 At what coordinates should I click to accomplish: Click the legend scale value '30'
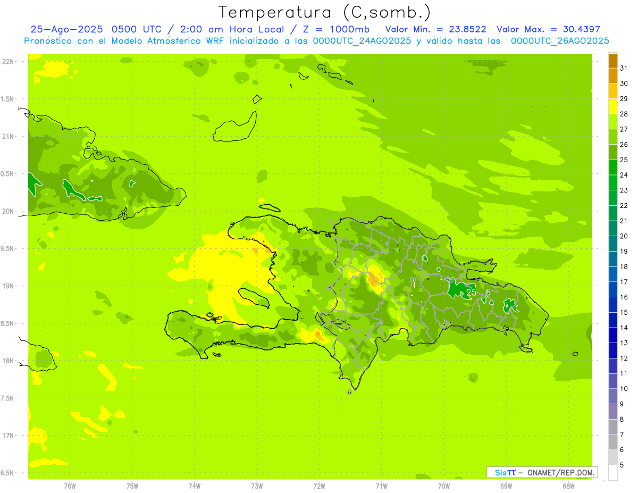(x=624, y=83)
